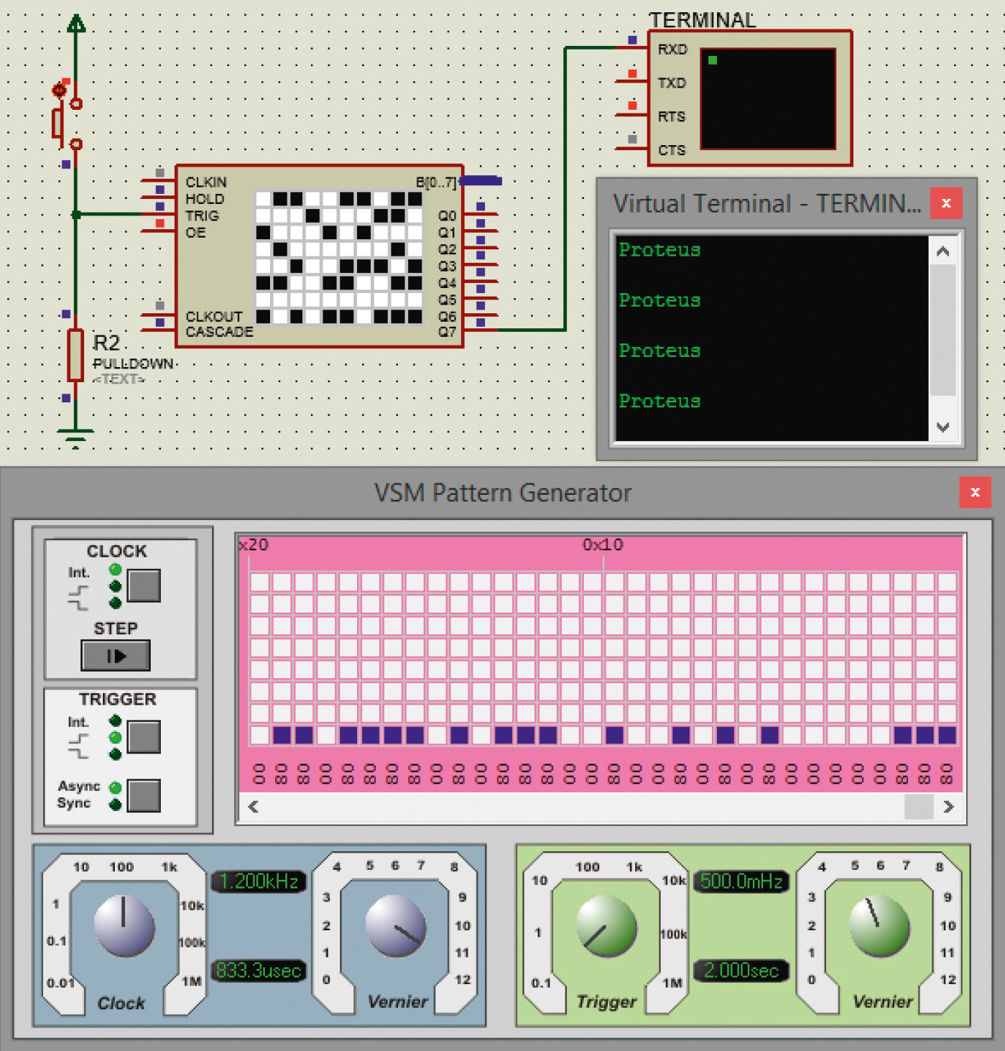Image resolution: width=1005 pixels, height=1051 pixels.
Task: Click the last filled cell in bottom pattern row
Action: tap(947, 735)
